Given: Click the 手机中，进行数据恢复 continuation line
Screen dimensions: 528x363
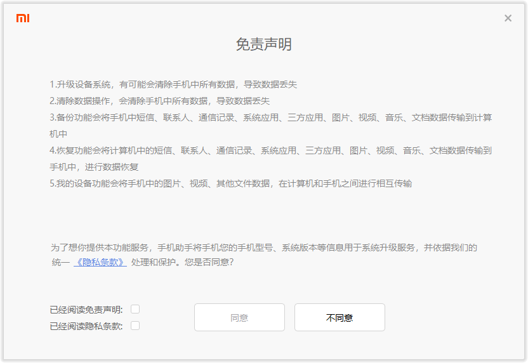Looking at the screenshot, I should [x=94, y=167].
